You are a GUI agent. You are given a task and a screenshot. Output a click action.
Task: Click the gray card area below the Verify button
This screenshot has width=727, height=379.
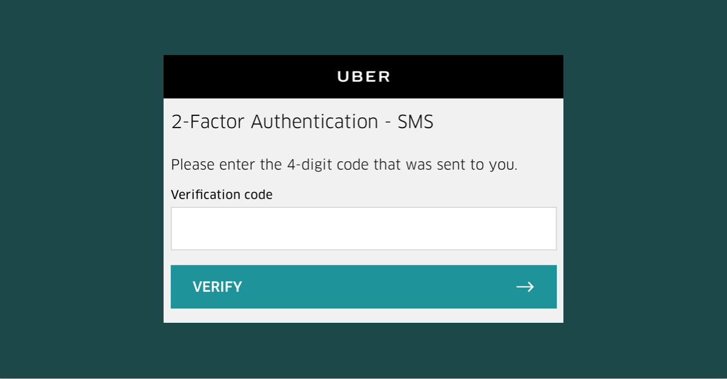pos(363,316)
